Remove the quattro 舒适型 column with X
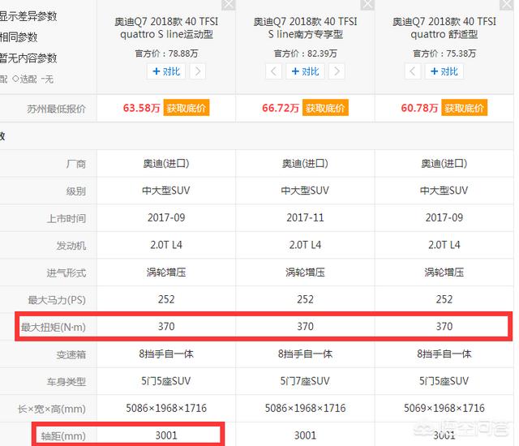Screen dimensions: 519x446 click(506, 5)
